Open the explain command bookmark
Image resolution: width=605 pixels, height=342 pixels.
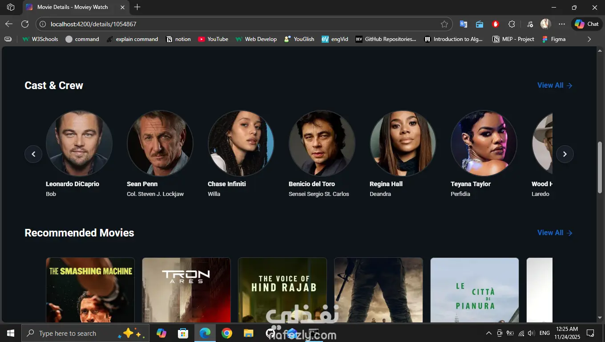[x=132, y=39]
